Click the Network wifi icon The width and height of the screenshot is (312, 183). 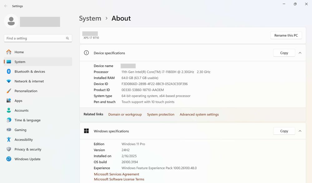pyautogui.click(x=9, y=81)
